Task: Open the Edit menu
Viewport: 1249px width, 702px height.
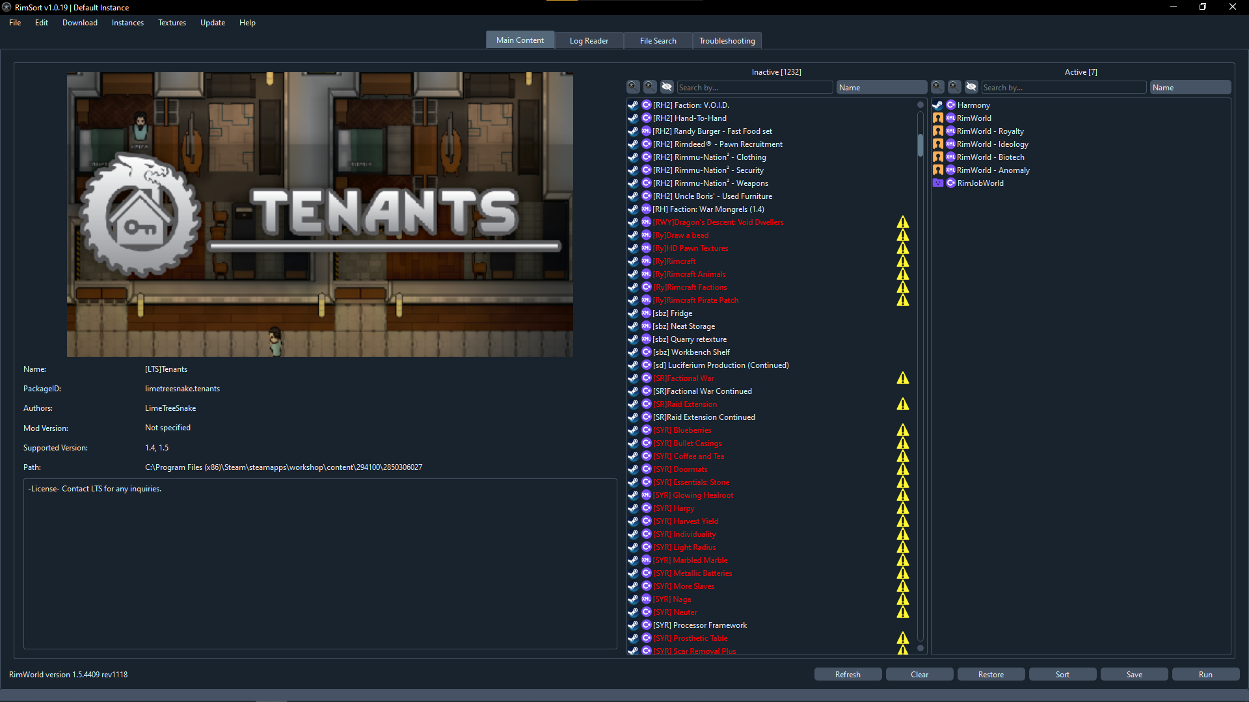Action: (x=42, y=22)
